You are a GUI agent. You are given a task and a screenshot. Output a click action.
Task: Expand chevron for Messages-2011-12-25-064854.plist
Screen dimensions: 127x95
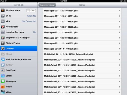tap(119, 11)
